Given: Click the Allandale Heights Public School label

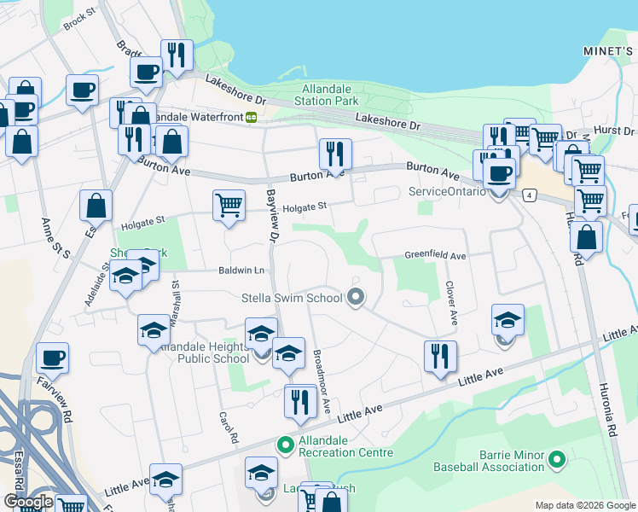Looking at the screenshot, I should [205, 352].
